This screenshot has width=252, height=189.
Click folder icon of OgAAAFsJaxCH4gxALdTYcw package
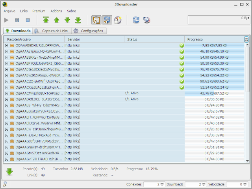[x=12, y=135]
